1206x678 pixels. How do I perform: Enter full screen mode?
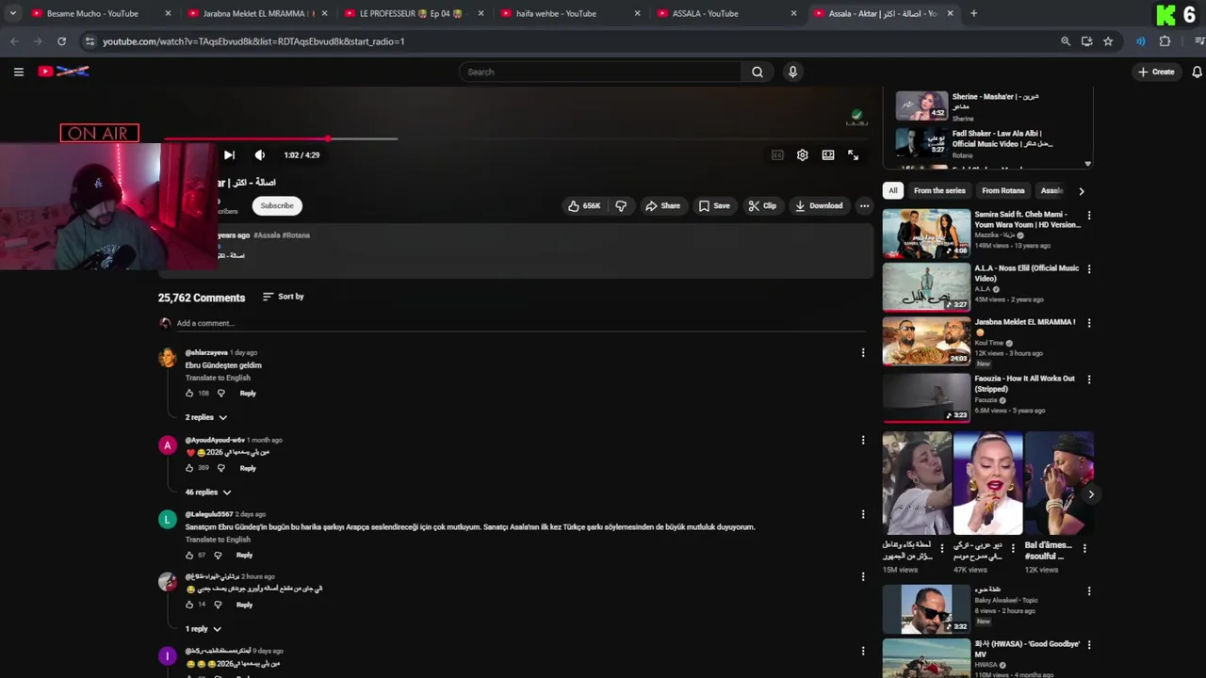[853, 155]
